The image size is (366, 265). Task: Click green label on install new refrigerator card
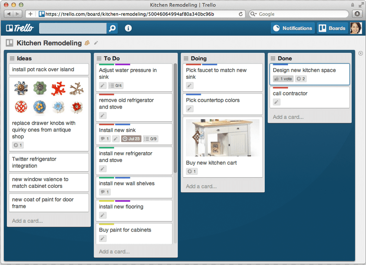[106, 148]
